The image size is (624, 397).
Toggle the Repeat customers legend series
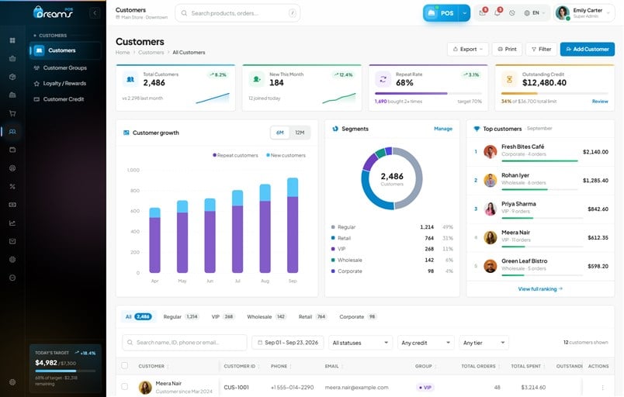[235, 155]
